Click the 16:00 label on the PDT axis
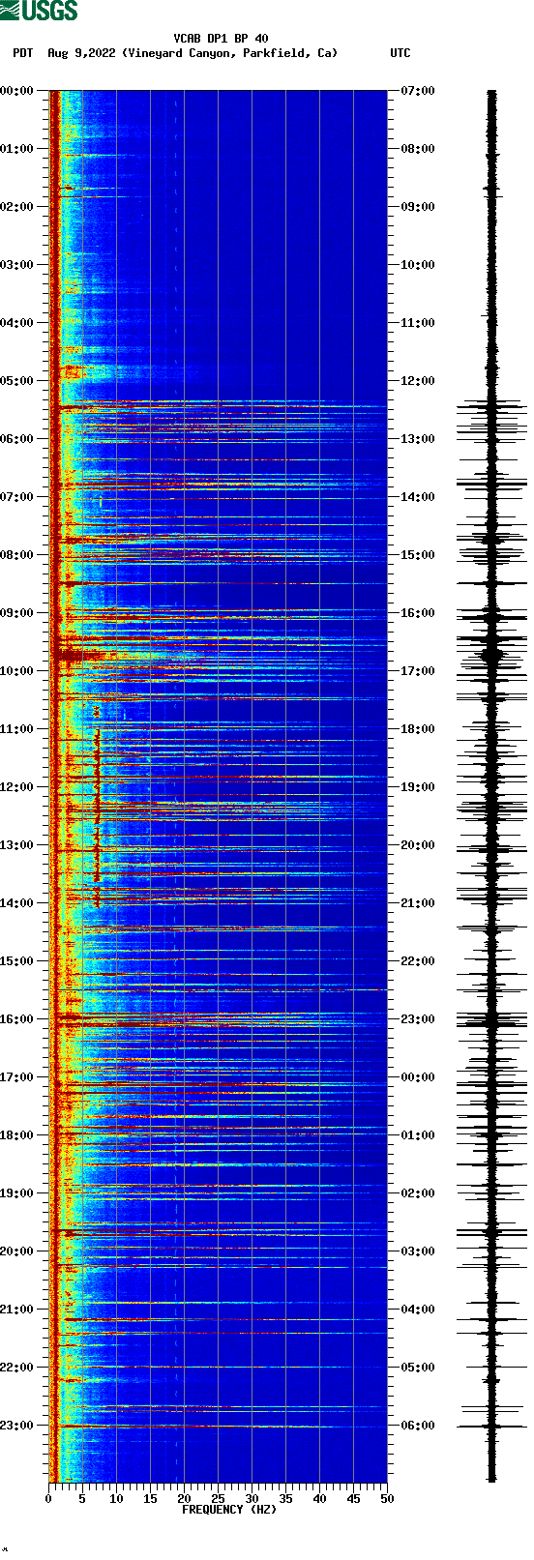The image size is (534, 1560). click(17, 1019)
